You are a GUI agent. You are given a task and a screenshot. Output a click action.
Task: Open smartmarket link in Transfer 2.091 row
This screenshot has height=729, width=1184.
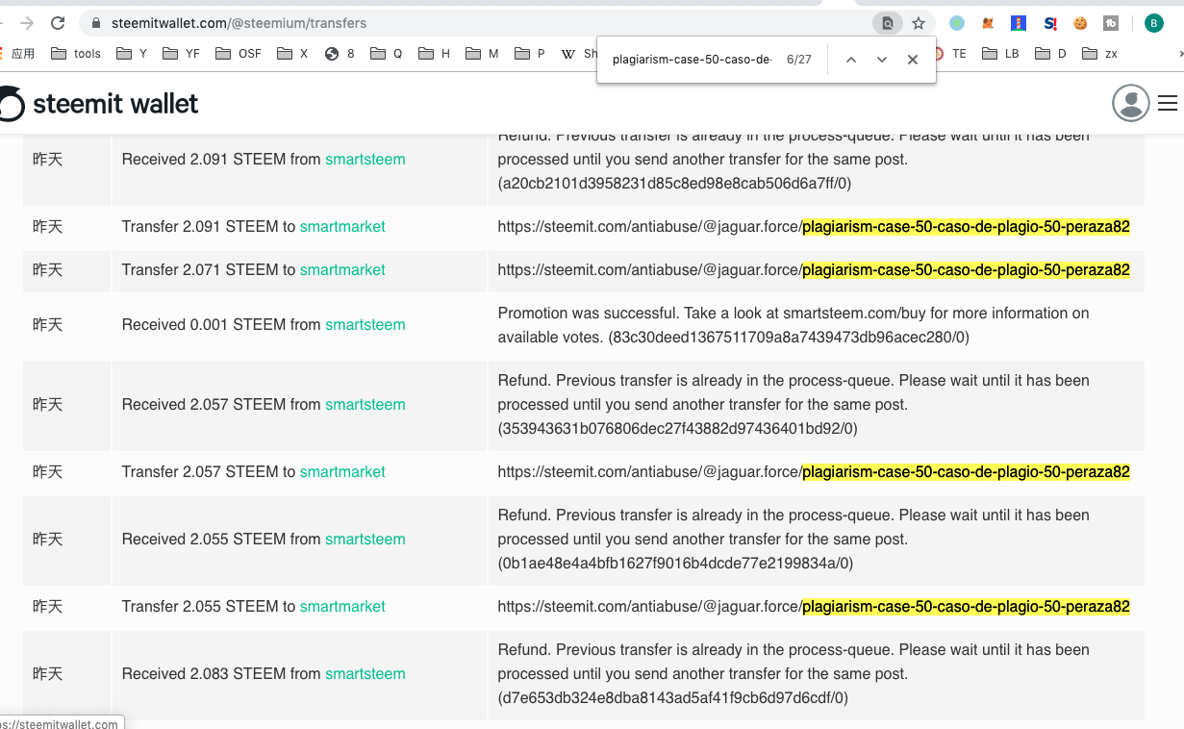pyautogui.click(x=342, y=226)
